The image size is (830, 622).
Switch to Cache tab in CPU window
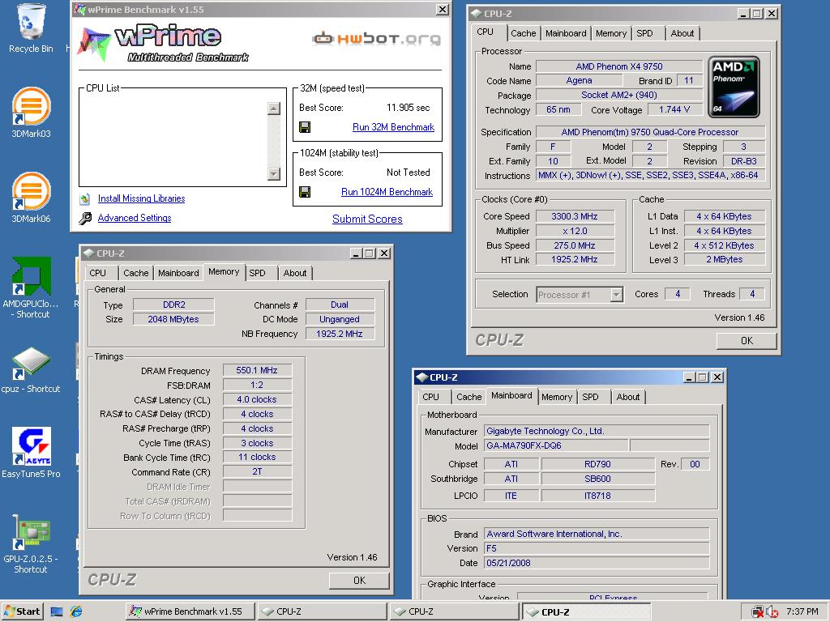(x=523, y=33)
